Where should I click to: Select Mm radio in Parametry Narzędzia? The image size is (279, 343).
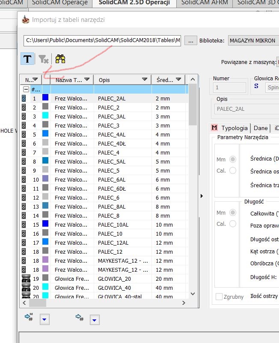pyautogui.click(x=233, y=159)
